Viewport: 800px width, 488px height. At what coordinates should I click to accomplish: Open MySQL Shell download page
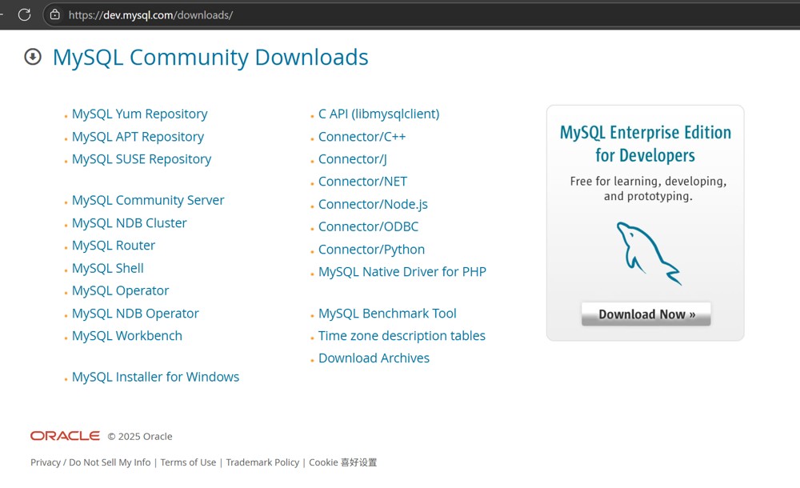pos(108,268)
